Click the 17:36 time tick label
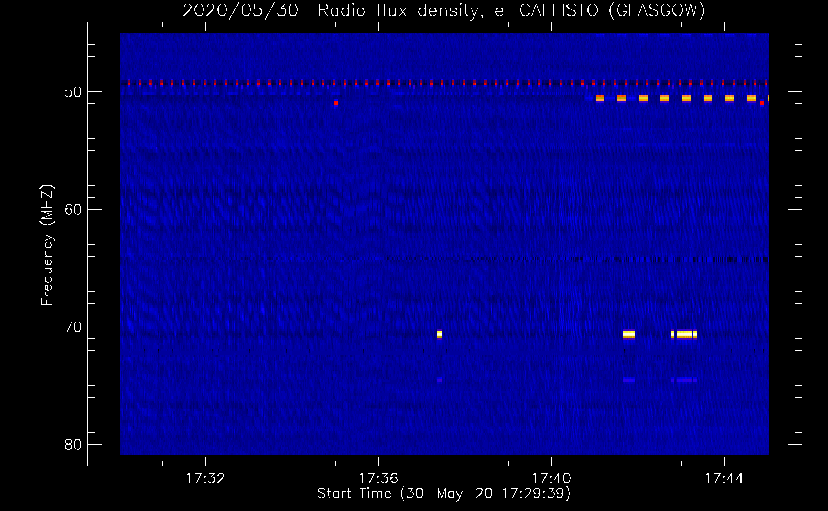Viewport: 828px width, 511px height. (378, 479)
